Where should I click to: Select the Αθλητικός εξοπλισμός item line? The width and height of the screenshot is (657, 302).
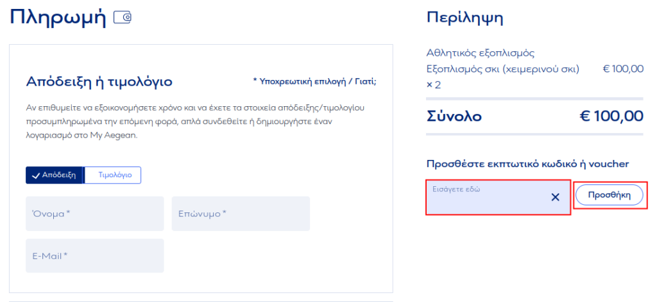[481, 52]
